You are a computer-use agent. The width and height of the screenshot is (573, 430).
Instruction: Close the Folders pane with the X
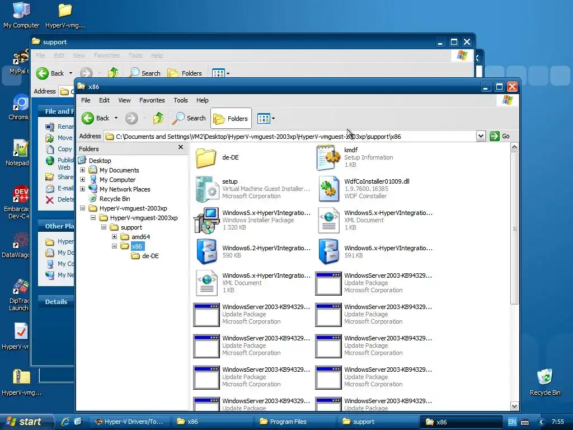pyautogui.click(x=181, y=147)
